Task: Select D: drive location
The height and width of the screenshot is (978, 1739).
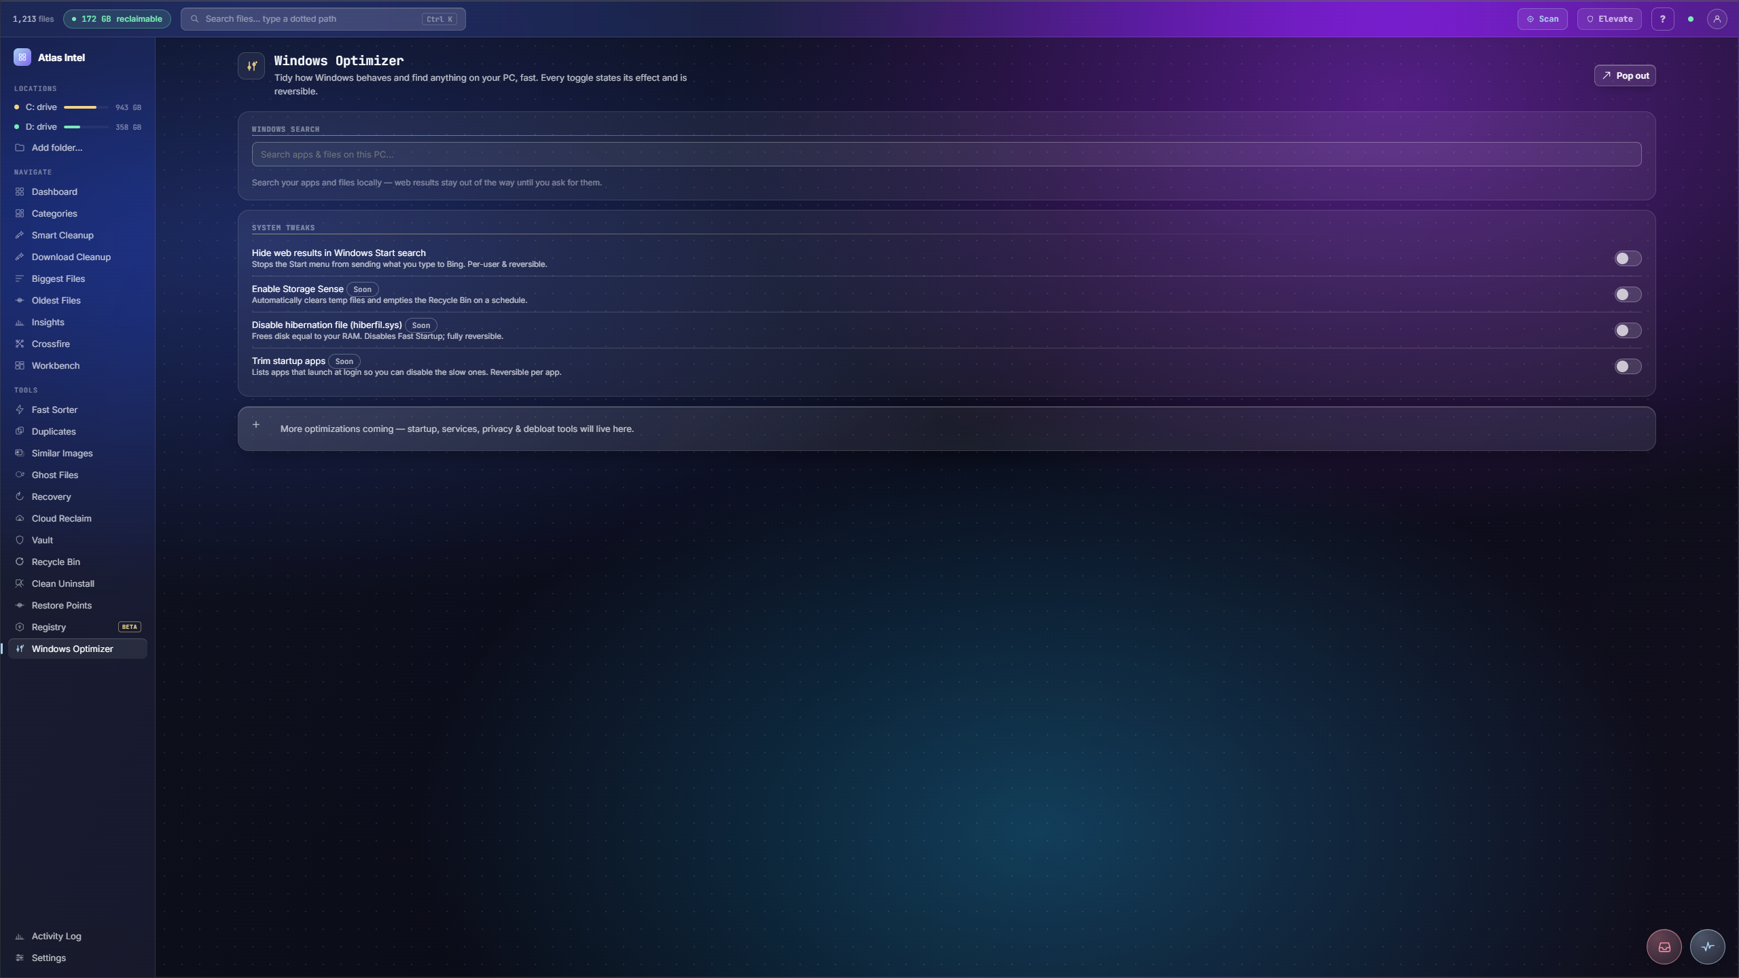Action: tap(77, 127)
